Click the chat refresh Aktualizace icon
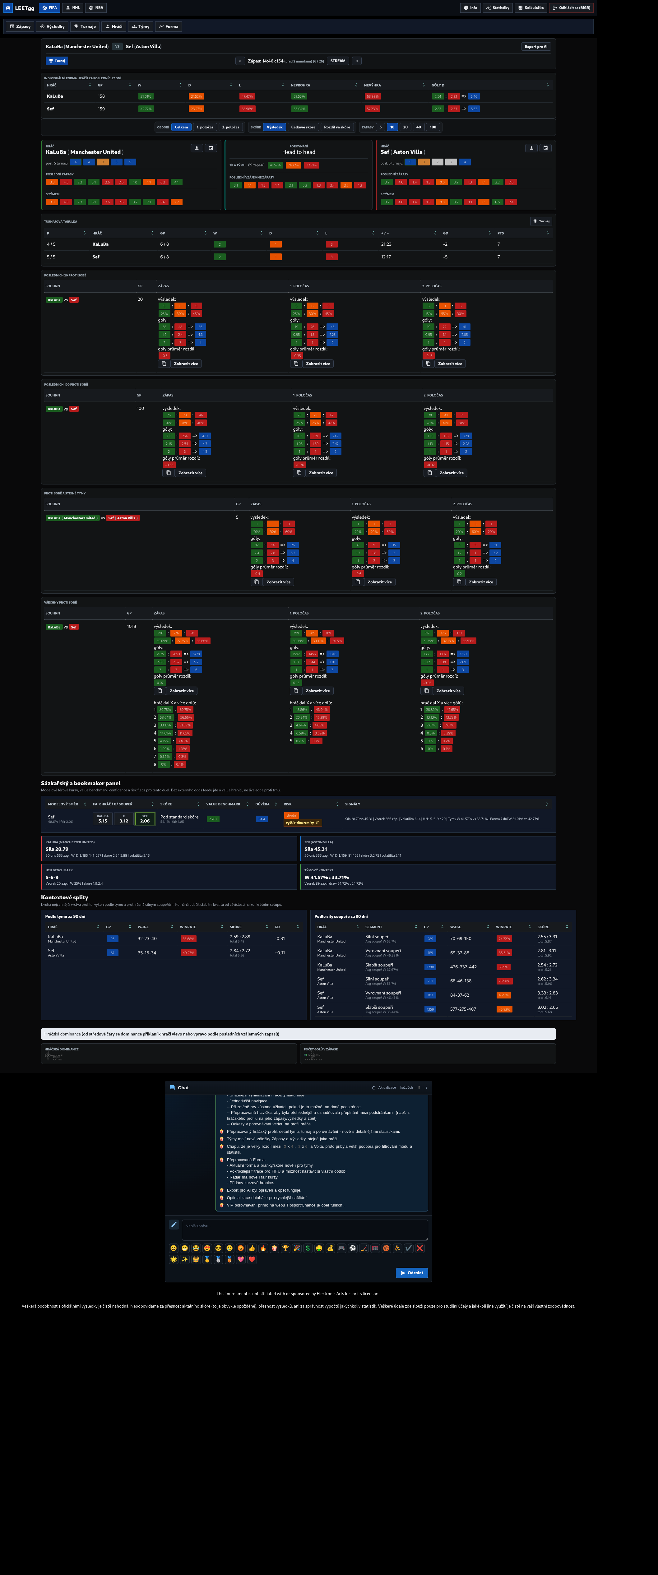The image size is (658, 1575). click(374, 1088)
